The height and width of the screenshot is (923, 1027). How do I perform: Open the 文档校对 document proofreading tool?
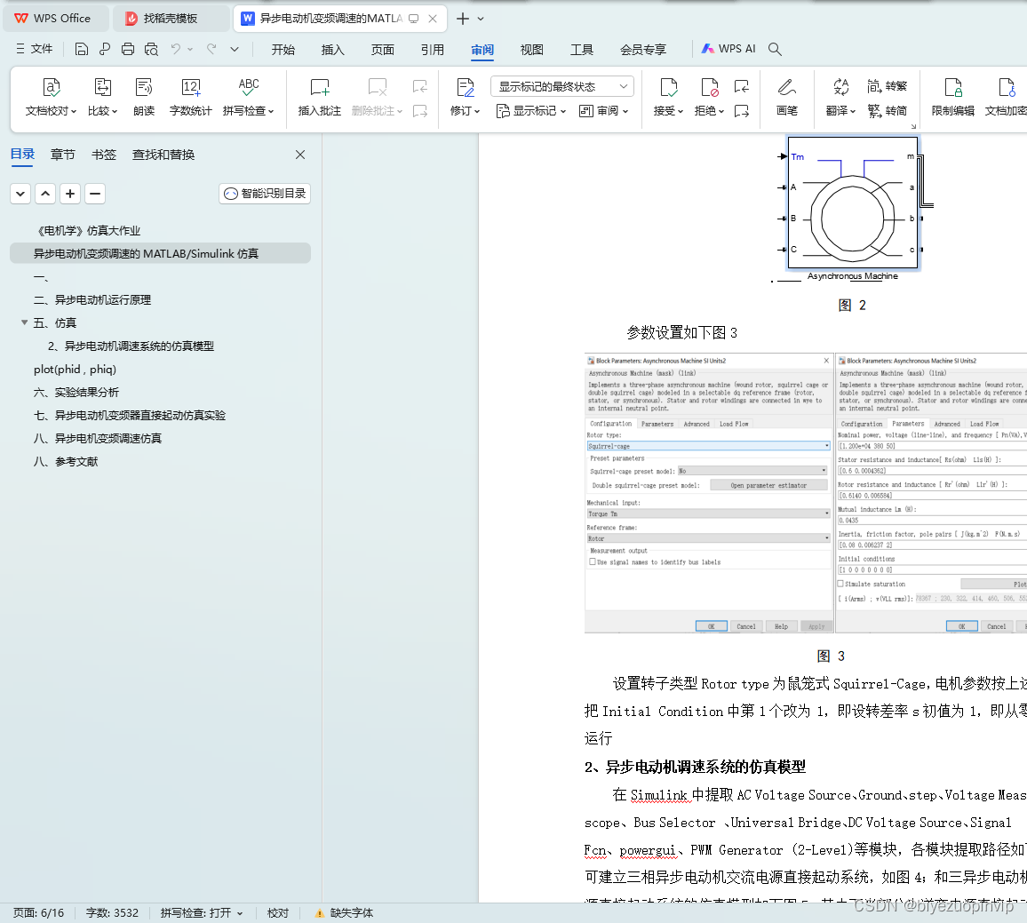(x=52, y=97)
